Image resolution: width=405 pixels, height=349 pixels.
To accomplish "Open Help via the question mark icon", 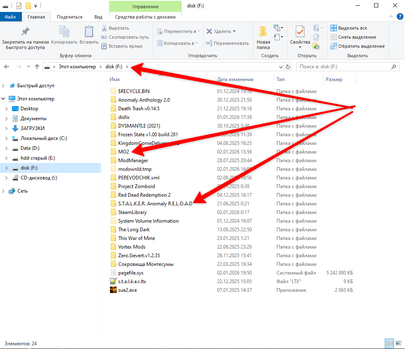I will coord(400,17).
